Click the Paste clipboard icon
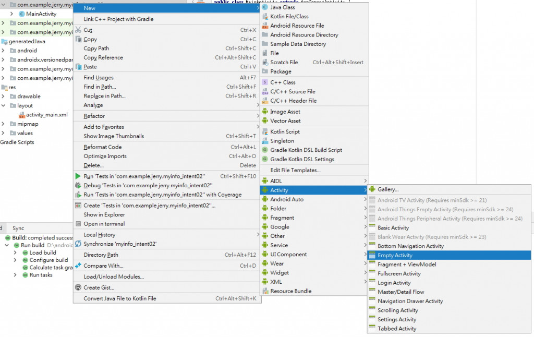 pos(78,67)
